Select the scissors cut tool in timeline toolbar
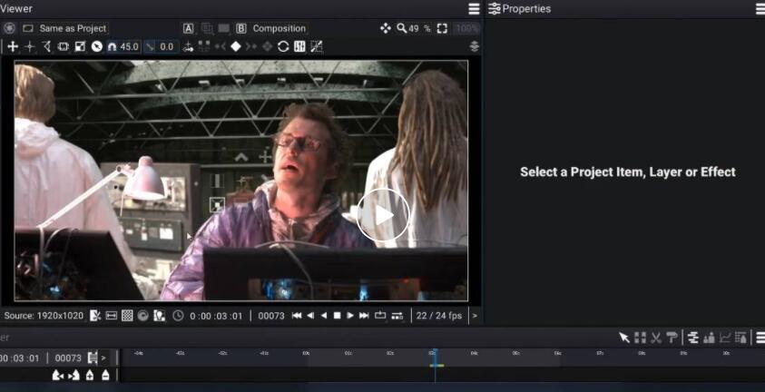Viewport: 765px width, 392px height. click(x=656, y=338)
